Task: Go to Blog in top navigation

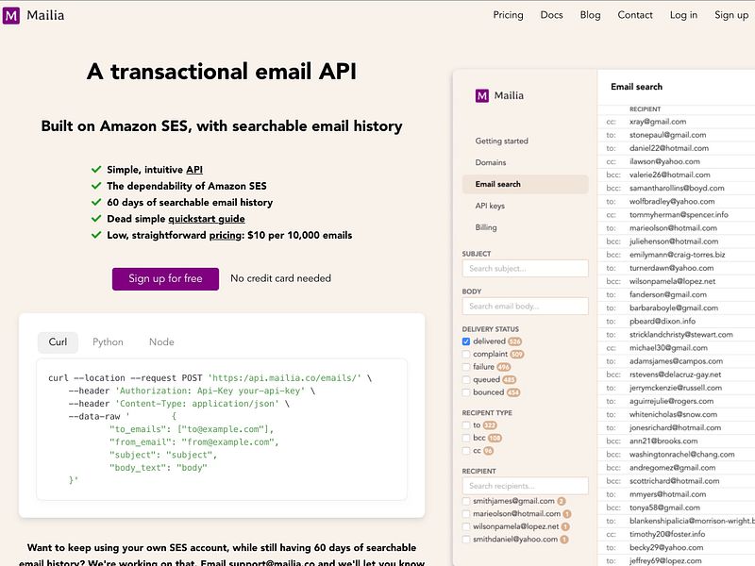Action: click(x=591, y=15)
